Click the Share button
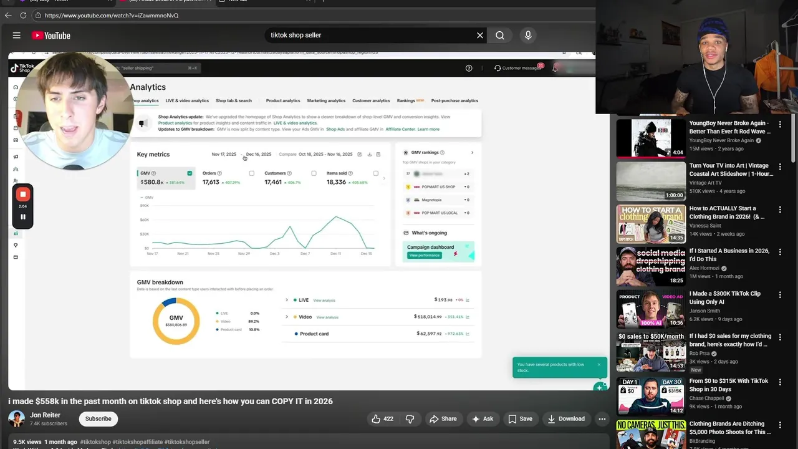The height and width of the screenshot is (449, 798). [443, 419]
